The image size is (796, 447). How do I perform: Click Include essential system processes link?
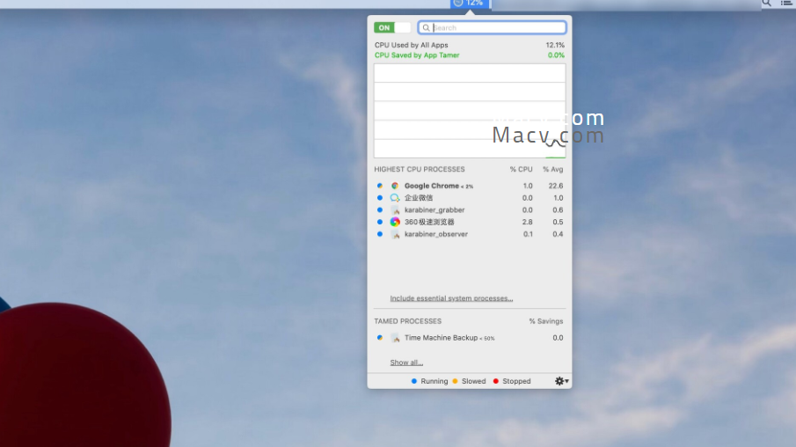point(451,298)
